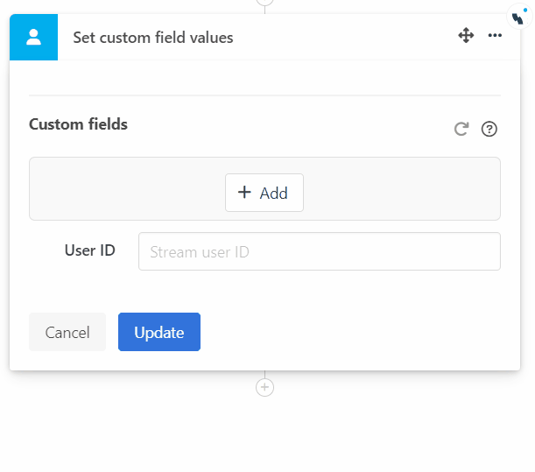Image resolution: width=535 pixels, height=472 pixels.
Task: Click the round app badge at top-right
Action: click(x=520, y=16)
